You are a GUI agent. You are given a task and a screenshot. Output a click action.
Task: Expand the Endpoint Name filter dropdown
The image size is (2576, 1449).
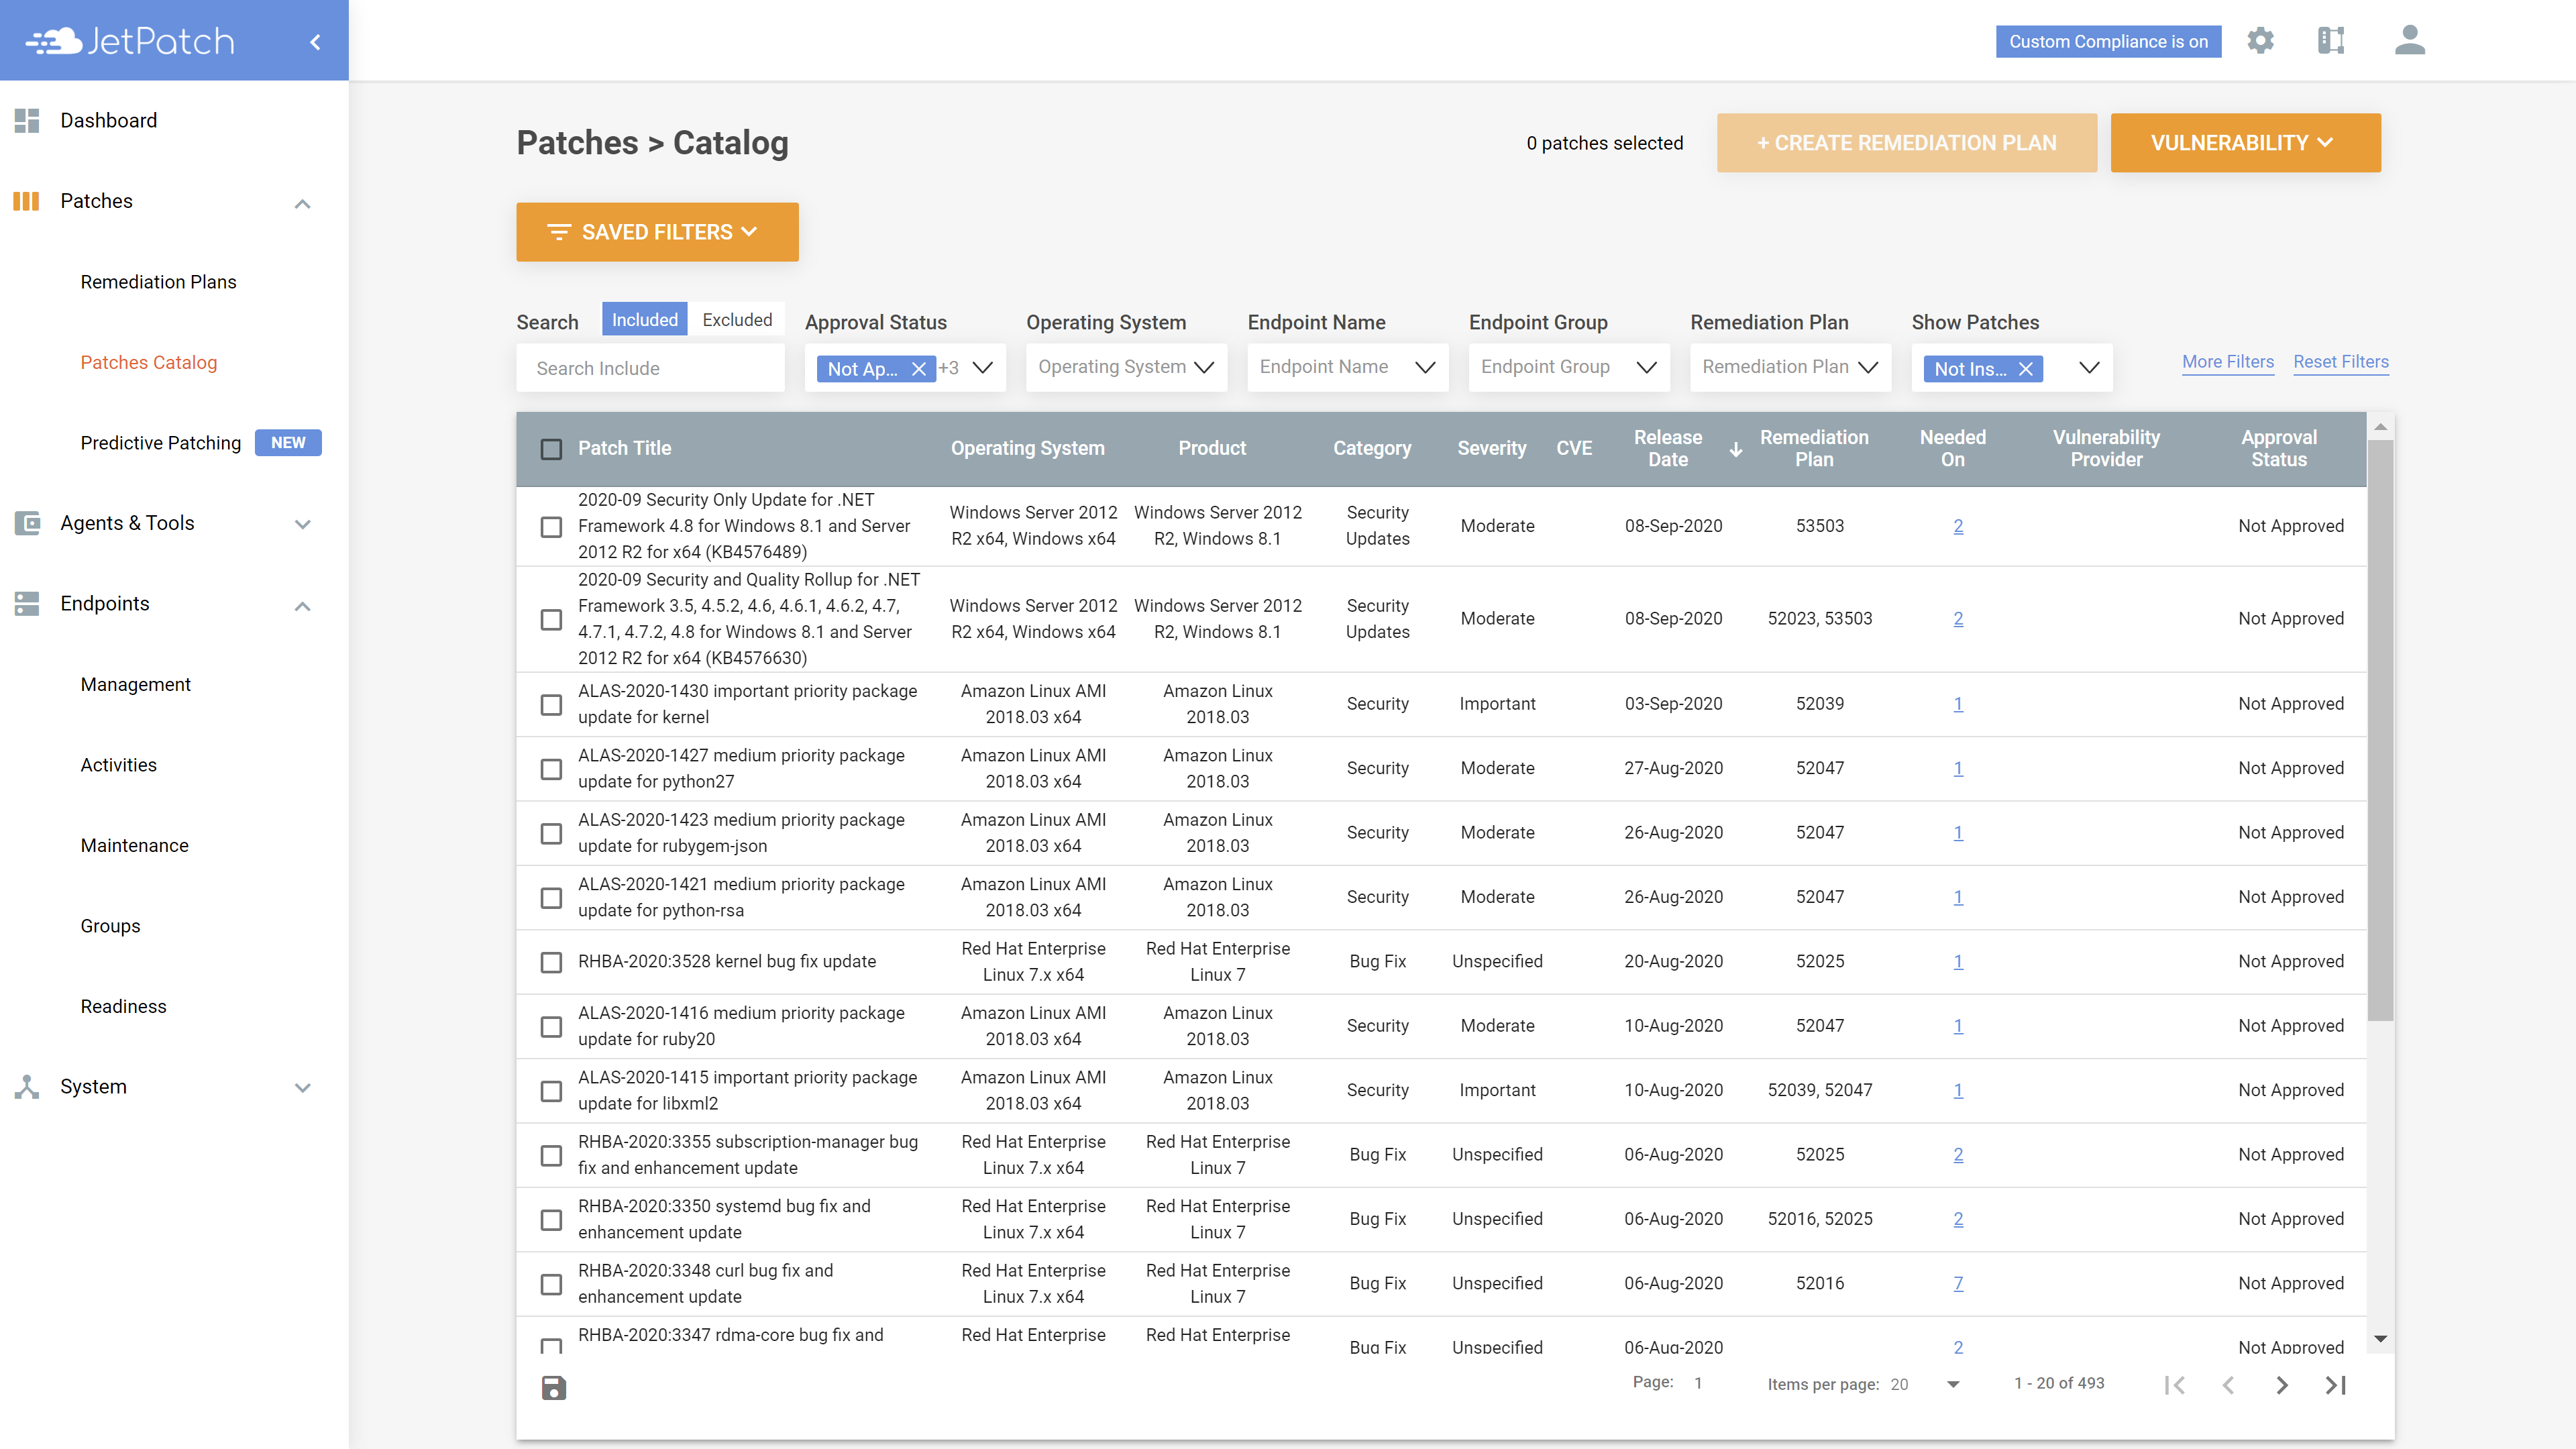1425,368
